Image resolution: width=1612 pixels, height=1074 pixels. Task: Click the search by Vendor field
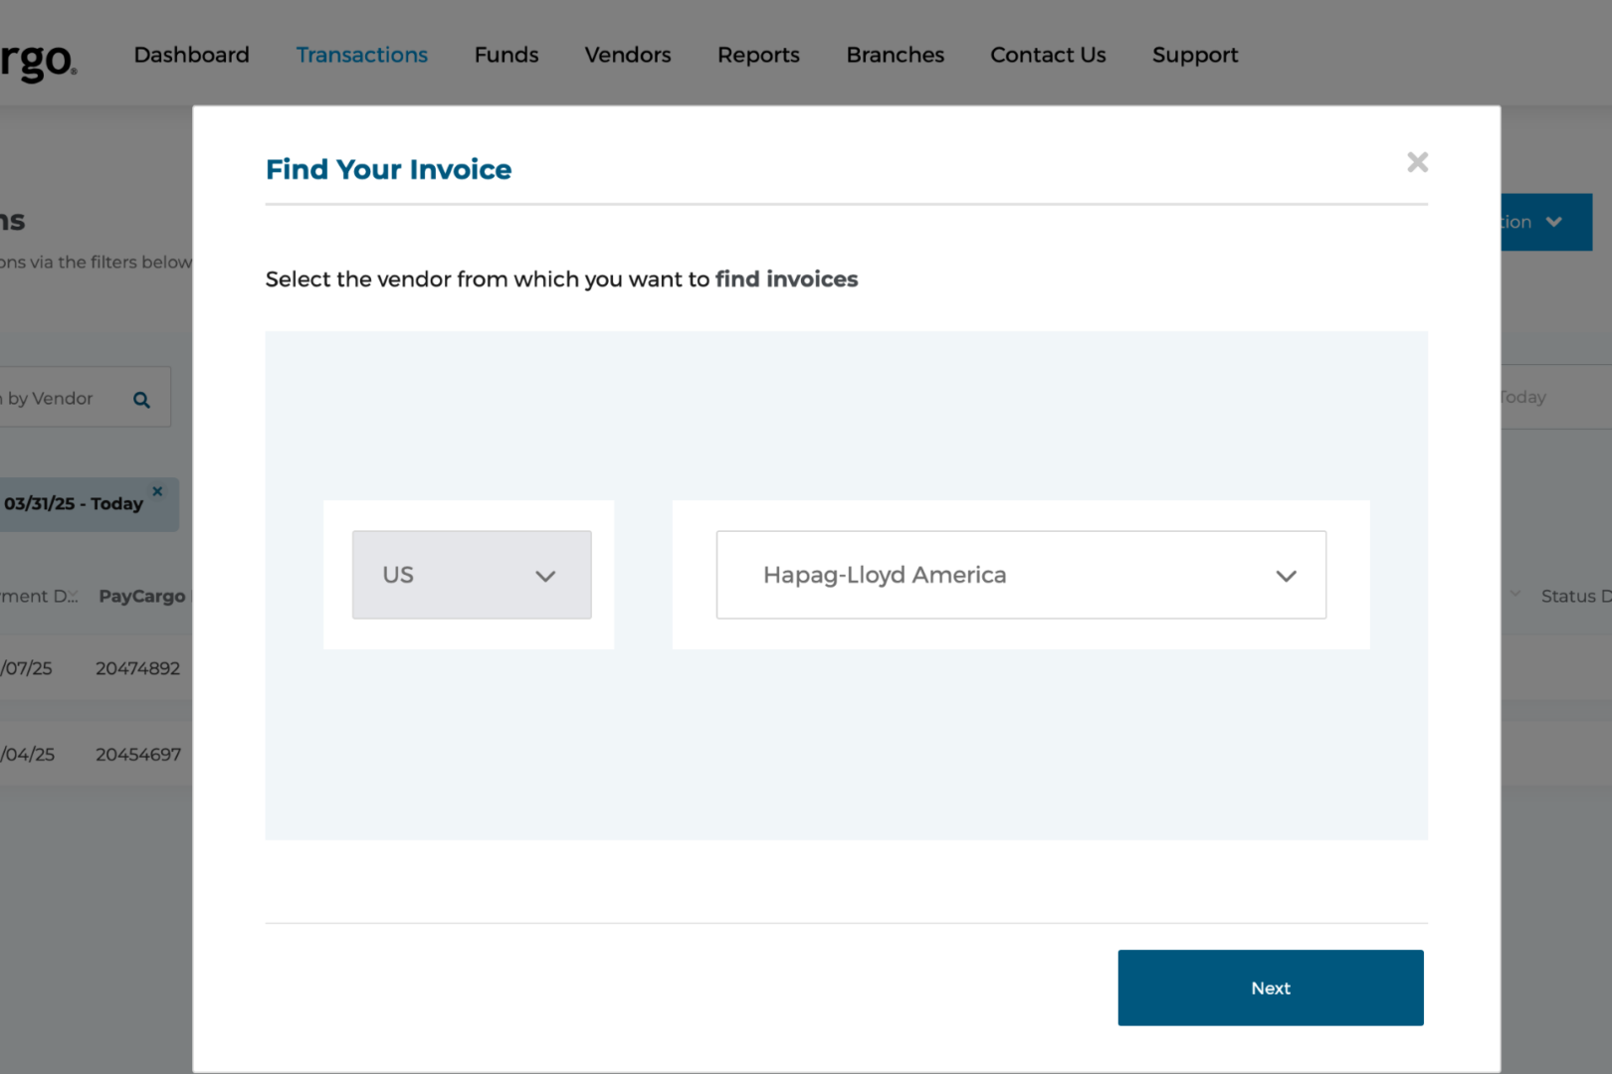85,398
